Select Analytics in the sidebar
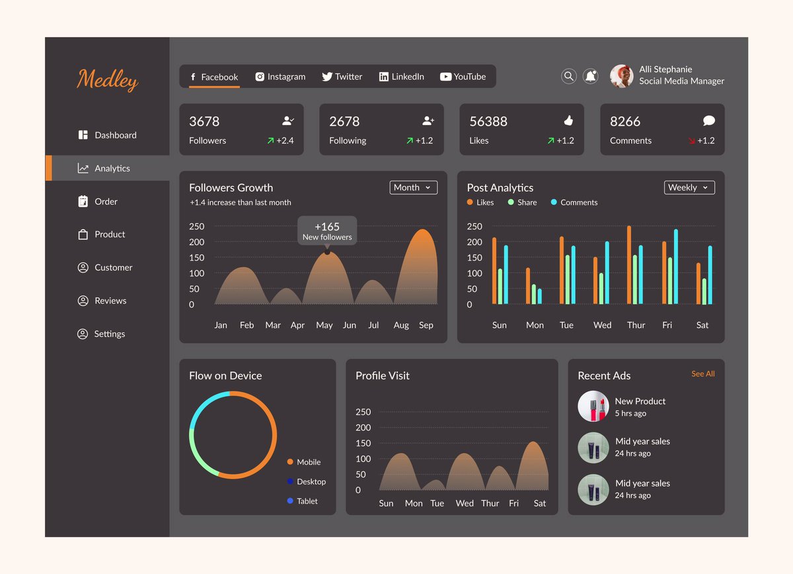 coord(107,169)
